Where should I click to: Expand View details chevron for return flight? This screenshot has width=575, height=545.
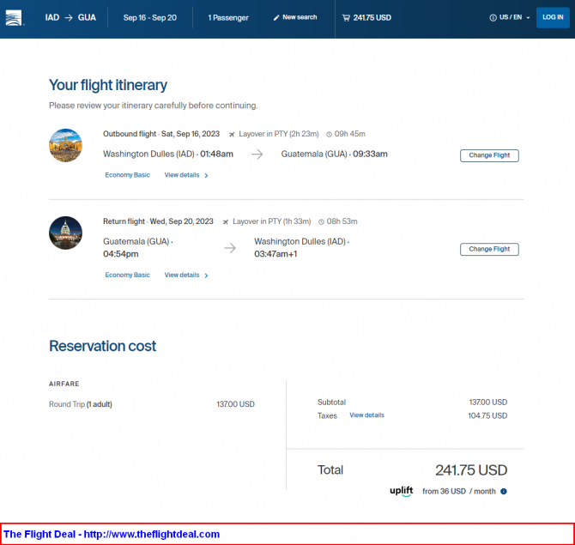click(x=206, y=276)
